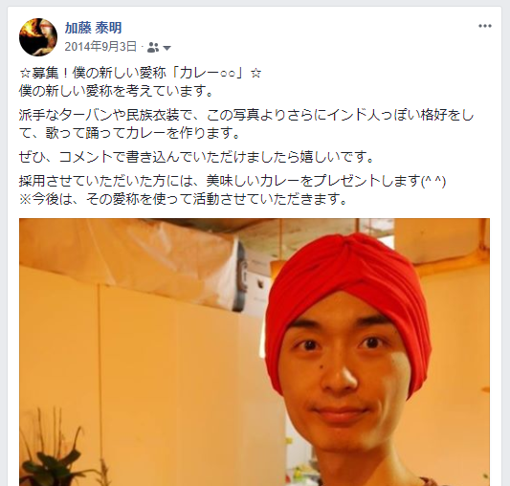510x486 pixels.
Task: Expand the audience selector dropdown arrow
Action: point(166,48)
